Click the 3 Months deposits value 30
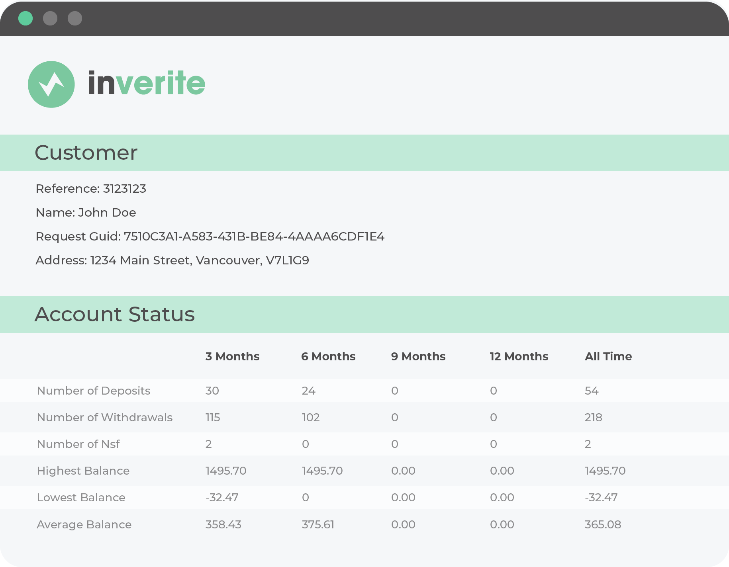This screenshot has height=567, width=729. (212, 391)
